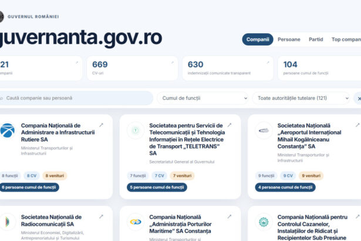Click 7 funcții badge on TELETRANS card
Screen dimensions: 361x241
[x=138, y=176]
